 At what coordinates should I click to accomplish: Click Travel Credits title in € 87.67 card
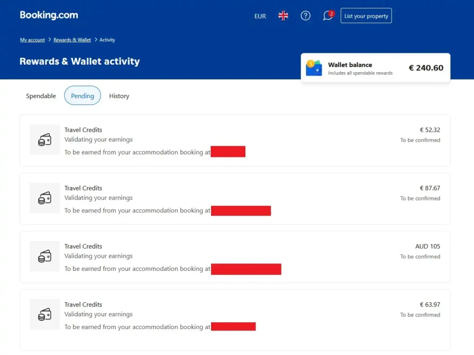[x=83, y=188]
